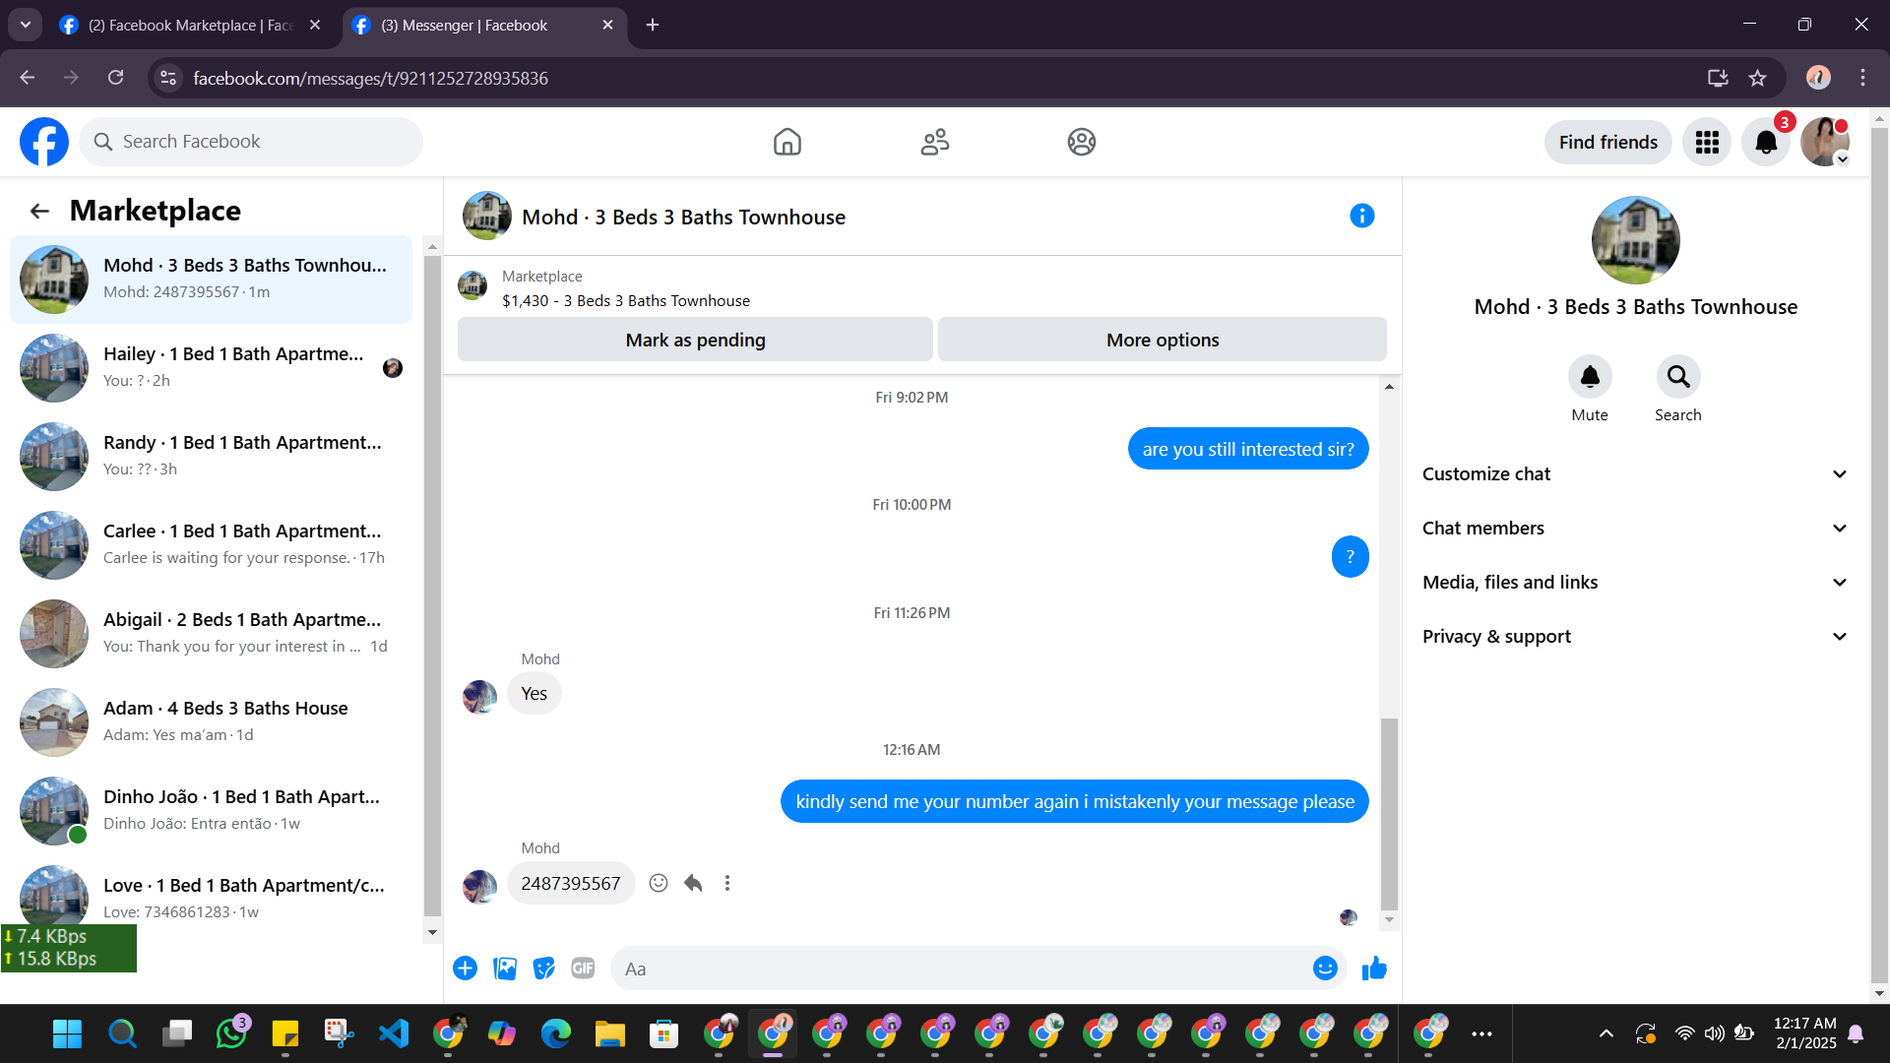Open the Carlee 1 Bed 1 Bath conversation
Viewport: 1890px width, 1063px height.
point(212,544)
